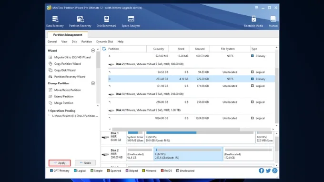Select the Partition Management tab
Screen dimensions: 324x182
(x=68, y=35)
